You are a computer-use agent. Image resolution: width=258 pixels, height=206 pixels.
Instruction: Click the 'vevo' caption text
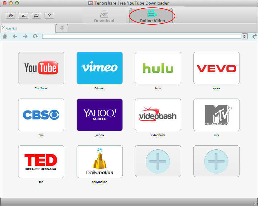[216, 88]
